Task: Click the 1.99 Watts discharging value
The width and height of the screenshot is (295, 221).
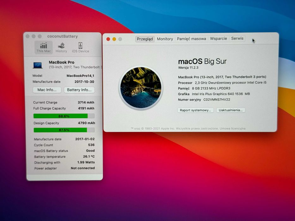Action: click(86, 162)
